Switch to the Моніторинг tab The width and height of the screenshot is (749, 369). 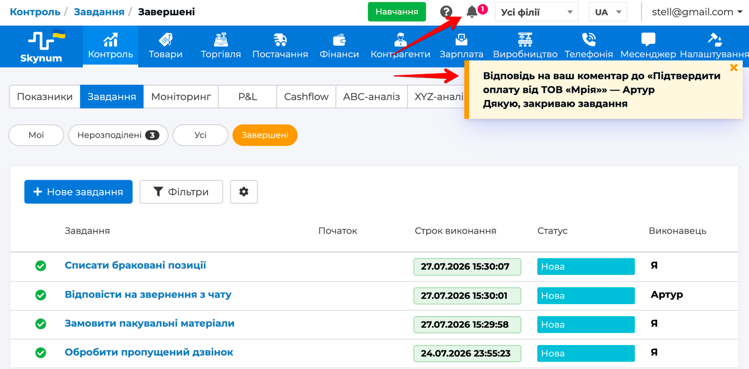tap(181, 97)
